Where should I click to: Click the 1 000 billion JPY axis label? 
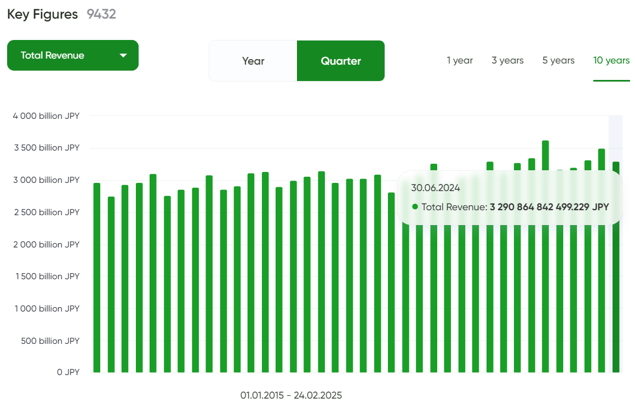pos(47,309)
